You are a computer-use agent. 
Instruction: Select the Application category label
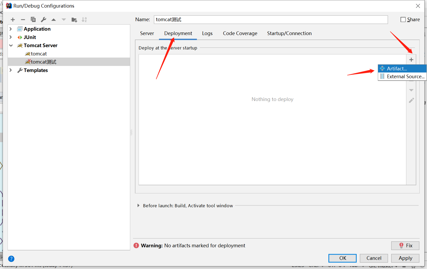pos(37,29)
